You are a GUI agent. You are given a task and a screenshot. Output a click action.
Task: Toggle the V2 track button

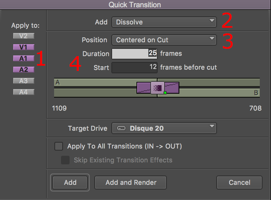23,36
